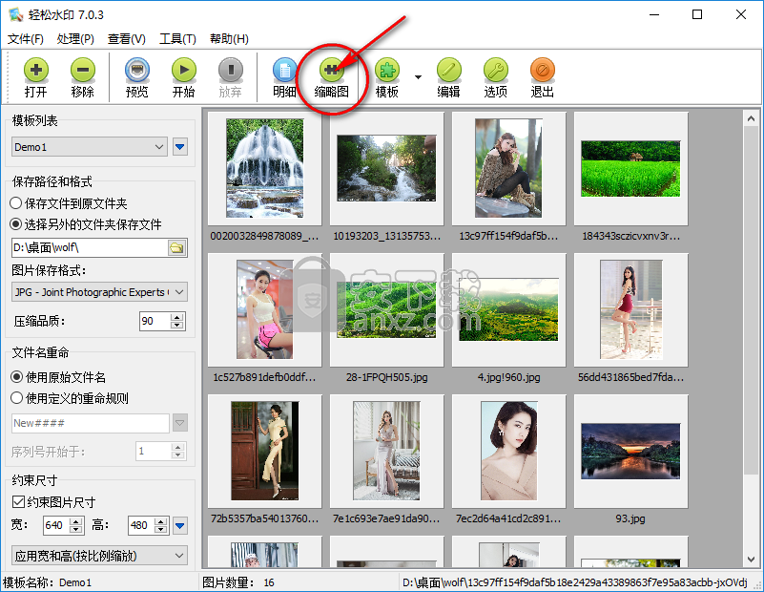Open the 工具(T) menu
The width and height of the screenshot is (764, 592).
(177, 39)
